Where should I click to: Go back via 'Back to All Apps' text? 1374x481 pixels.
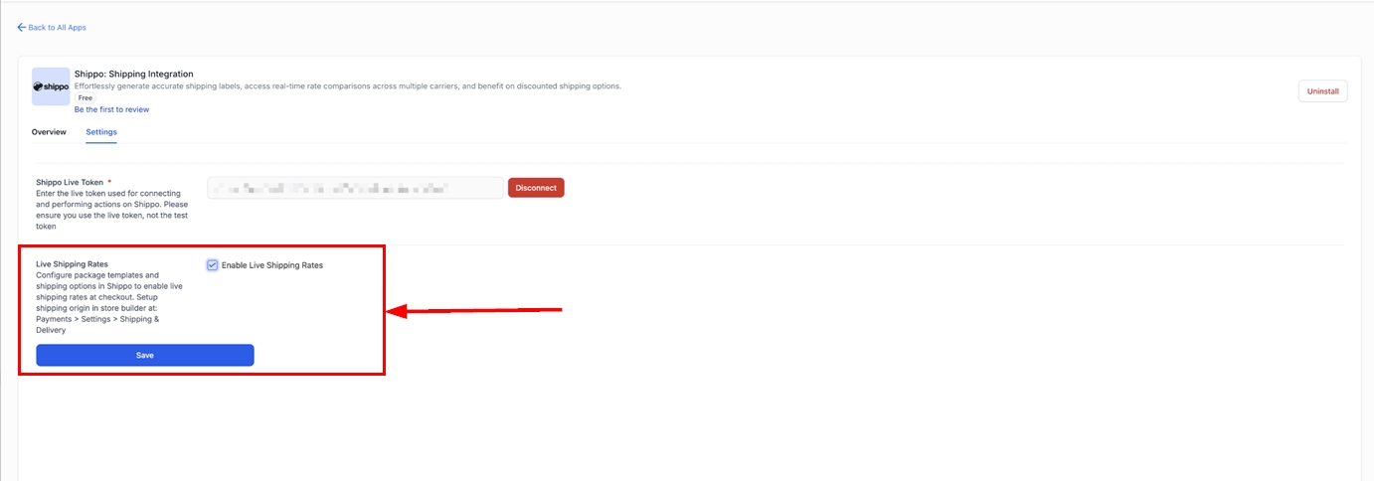(57, 28)
